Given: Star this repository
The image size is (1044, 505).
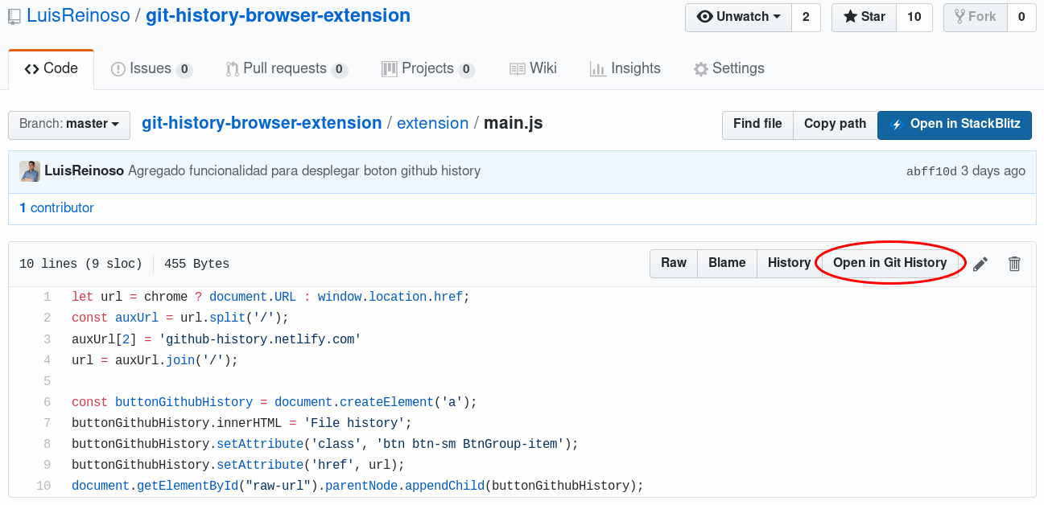Looking at the screenshot, I should tap(864, 17).
